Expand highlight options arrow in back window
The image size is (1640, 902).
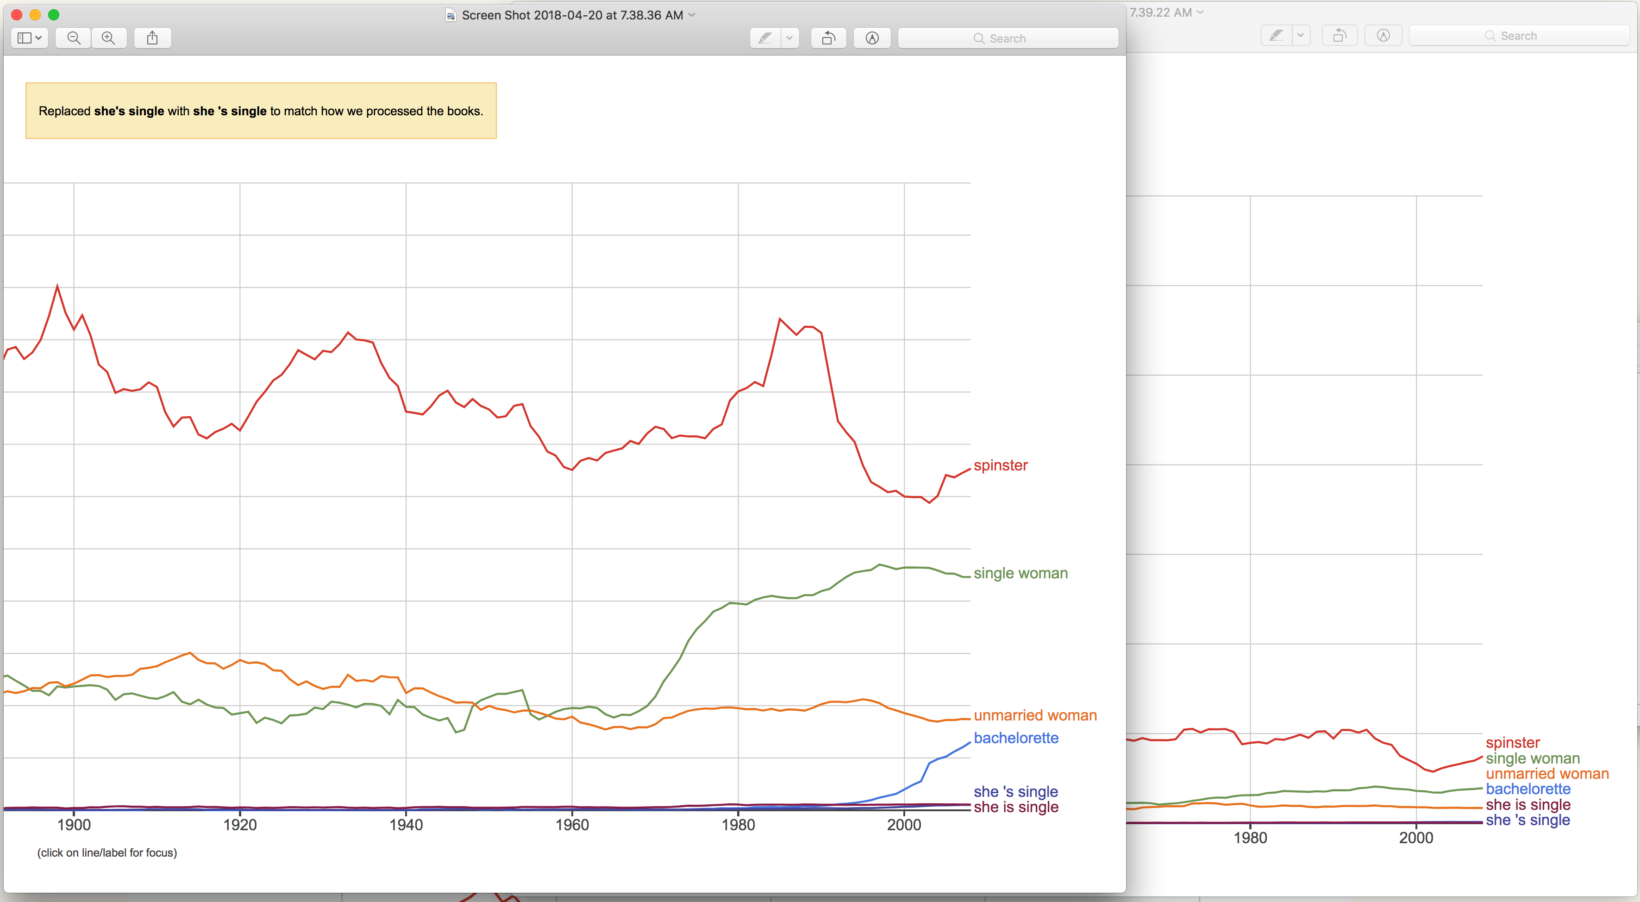point(1301,36)
